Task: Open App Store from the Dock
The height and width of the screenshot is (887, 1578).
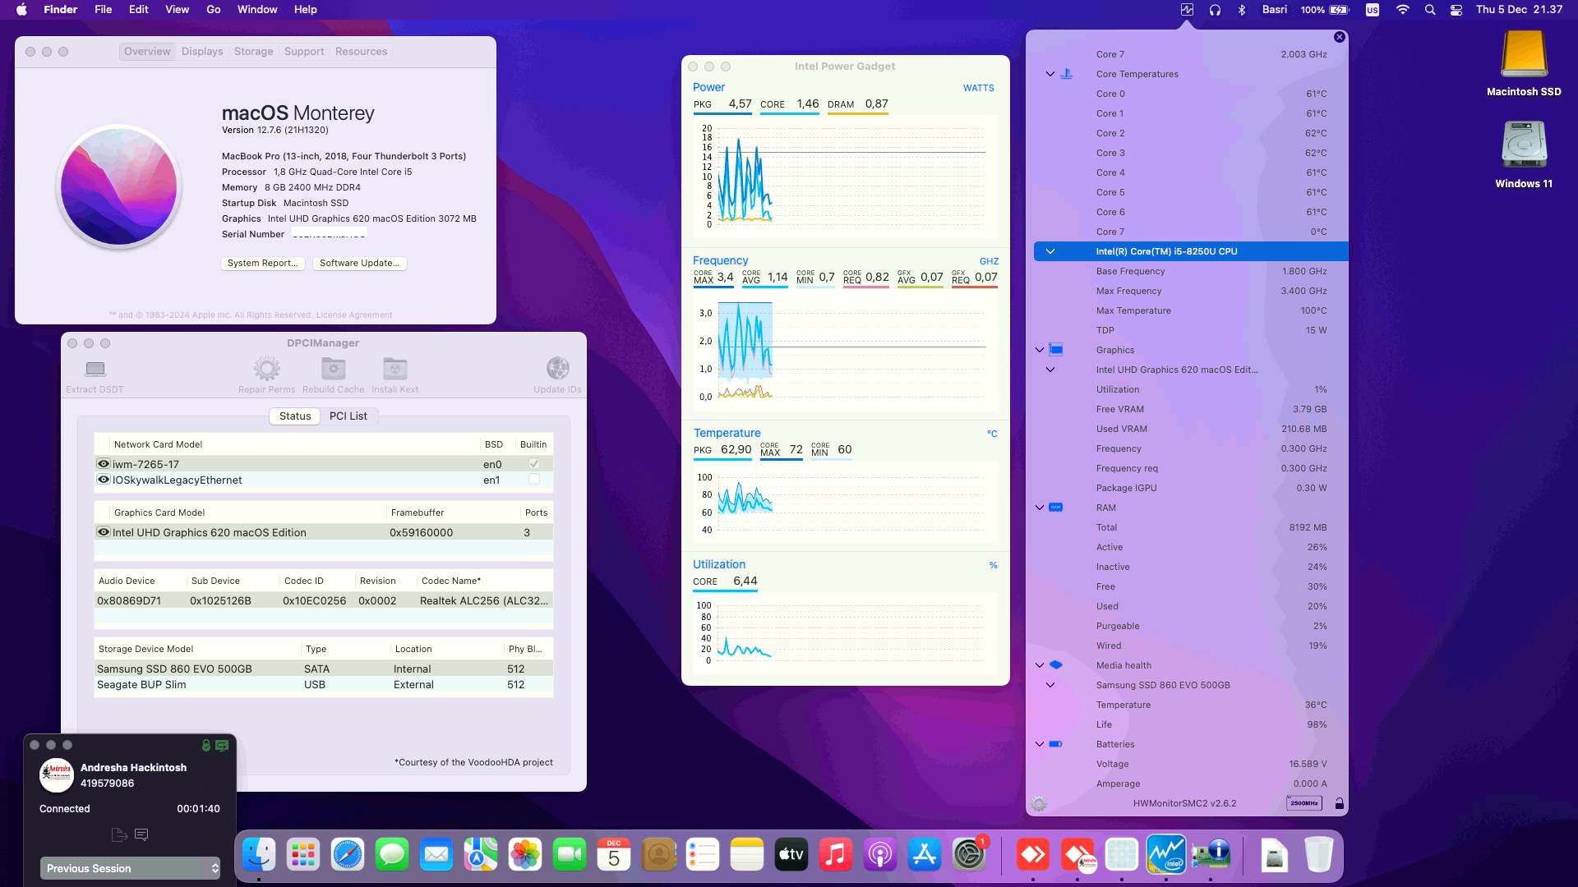Action: click(x=925, y=855)
